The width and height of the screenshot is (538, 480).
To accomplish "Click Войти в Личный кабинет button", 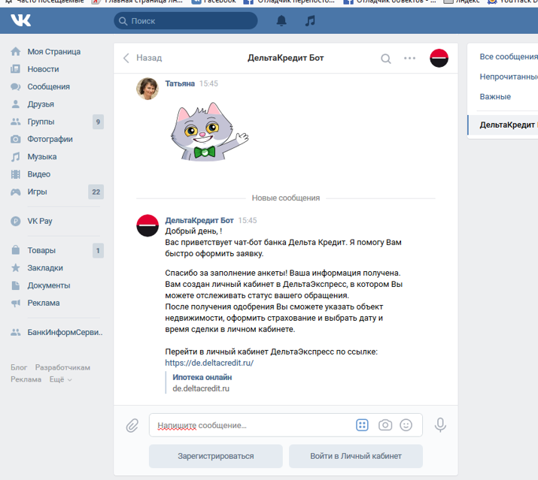I will pyautogui.click(x=356, y=456).
